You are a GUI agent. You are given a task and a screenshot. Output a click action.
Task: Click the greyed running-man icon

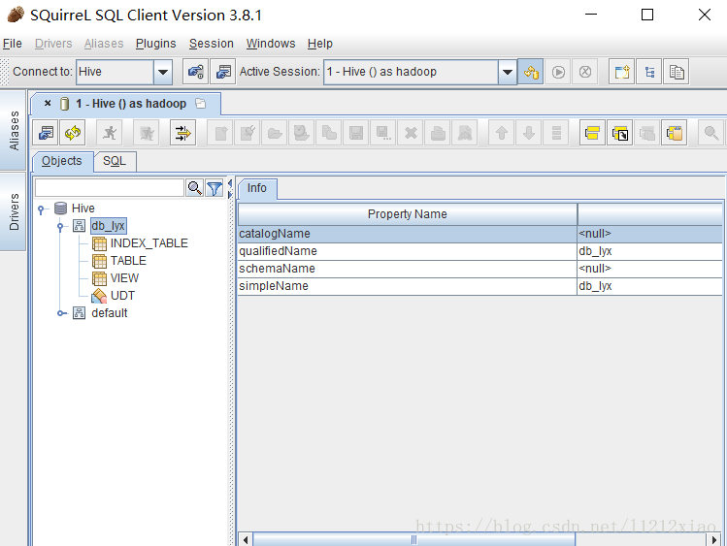pyautogui.click(x=110, y=134)
